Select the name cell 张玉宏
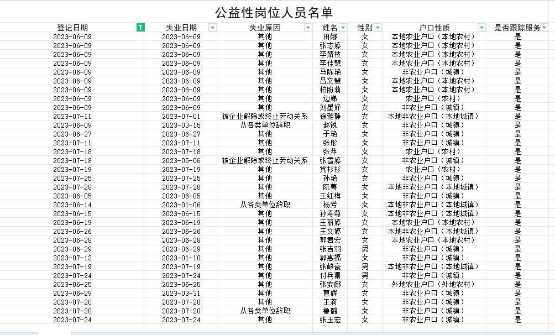The image size is (555, 335). coord(330,320)
